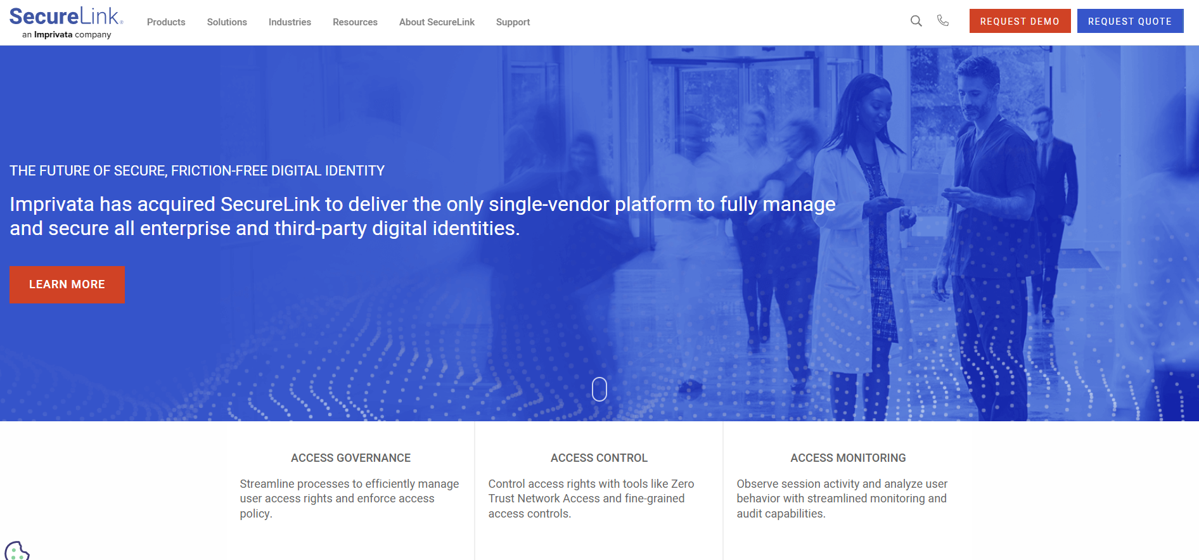
Task: Open the search magnifier icon
Action: pos(916,21)
